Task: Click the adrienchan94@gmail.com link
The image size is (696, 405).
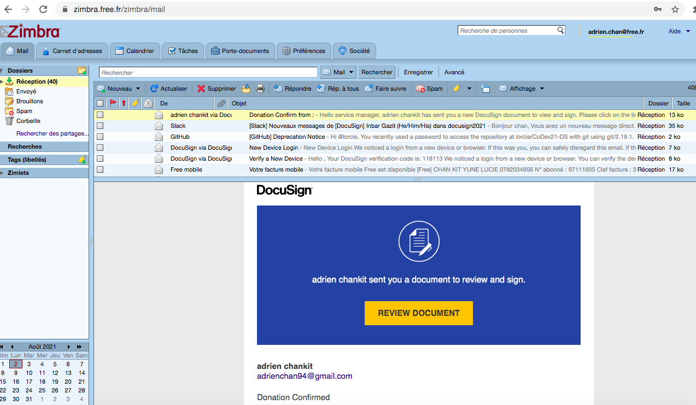Action: click(x=305, y=376)
